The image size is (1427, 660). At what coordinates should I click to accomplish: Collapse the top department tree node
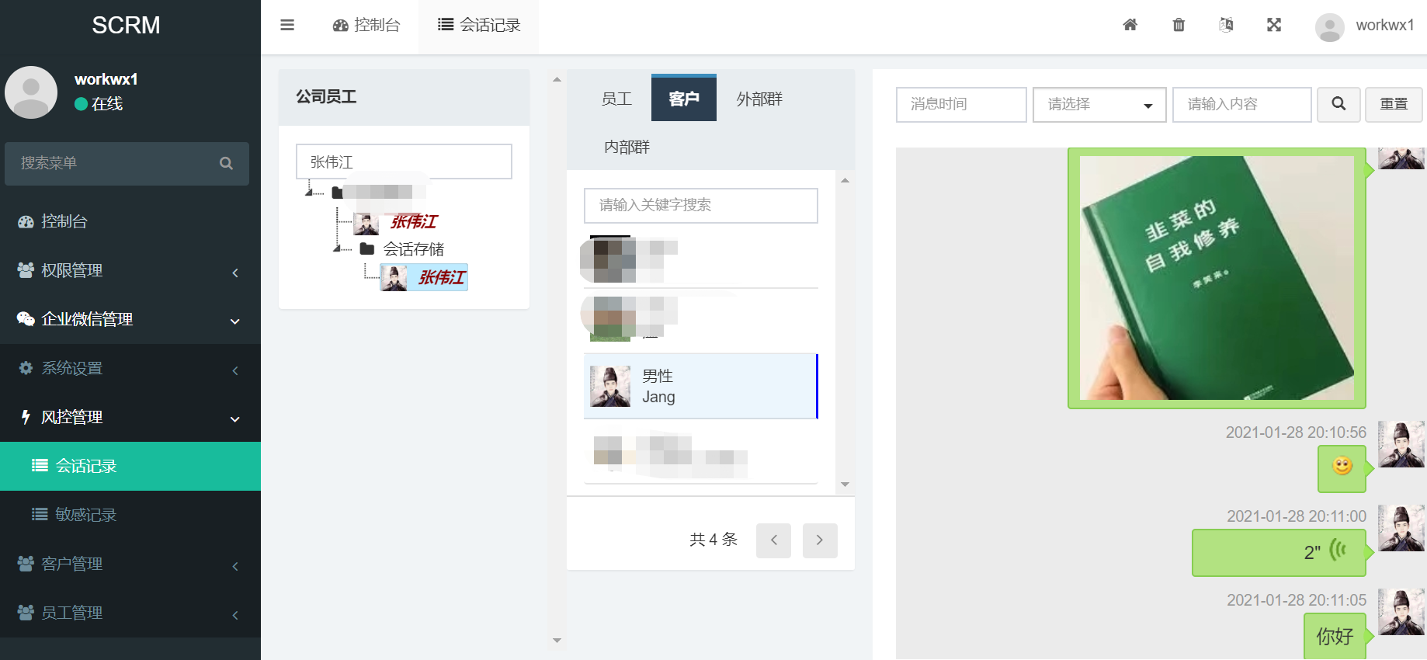(x=310, y=192)
